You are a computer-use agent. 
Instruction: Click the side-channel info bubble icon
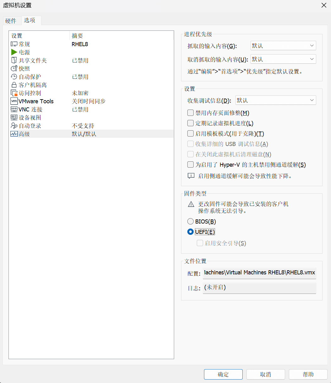pos(191,176)
